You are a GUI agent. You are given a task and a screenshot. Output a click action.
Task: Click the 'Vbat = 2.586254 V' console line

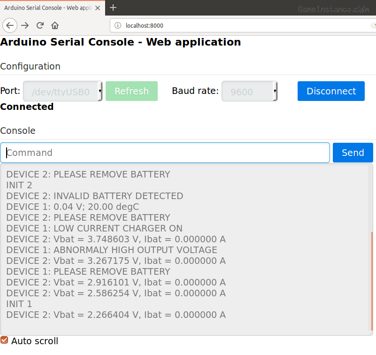pyautogui.click(x=116, y=293)
